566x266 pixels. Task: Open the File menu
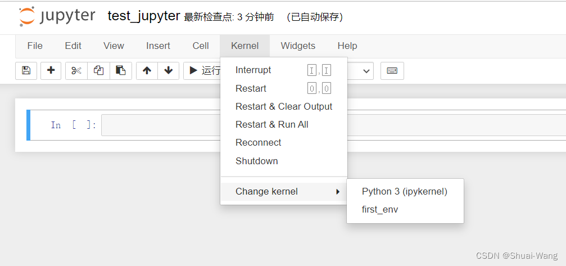tap(35, 46)
